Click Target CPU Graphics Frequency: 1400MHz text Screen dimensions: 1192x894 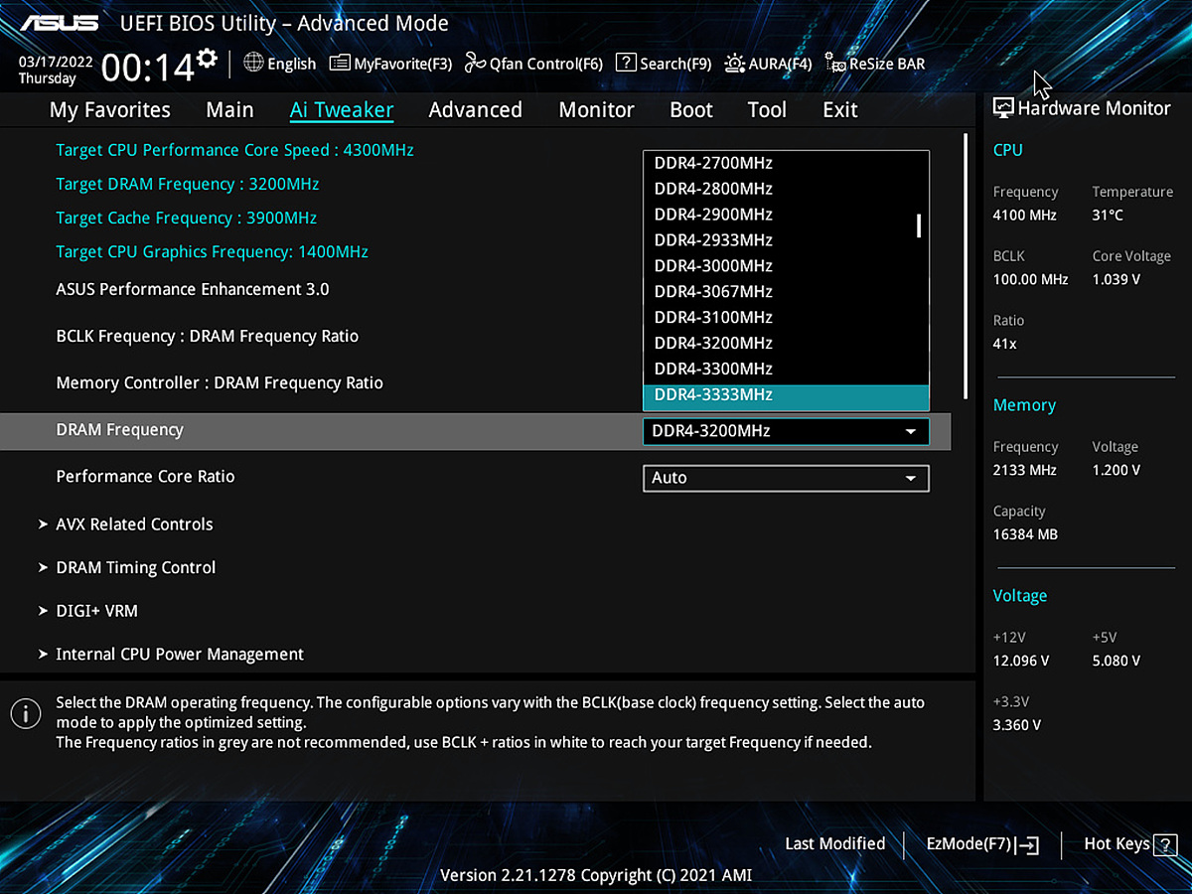pos(213,252)
